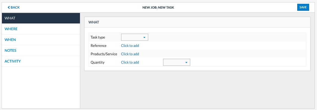Select the WHAT sidebar tab

point(41,18)
